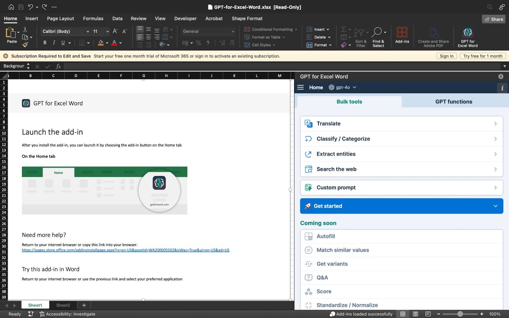Switch to the GPT functions tab

pos(453,102)
